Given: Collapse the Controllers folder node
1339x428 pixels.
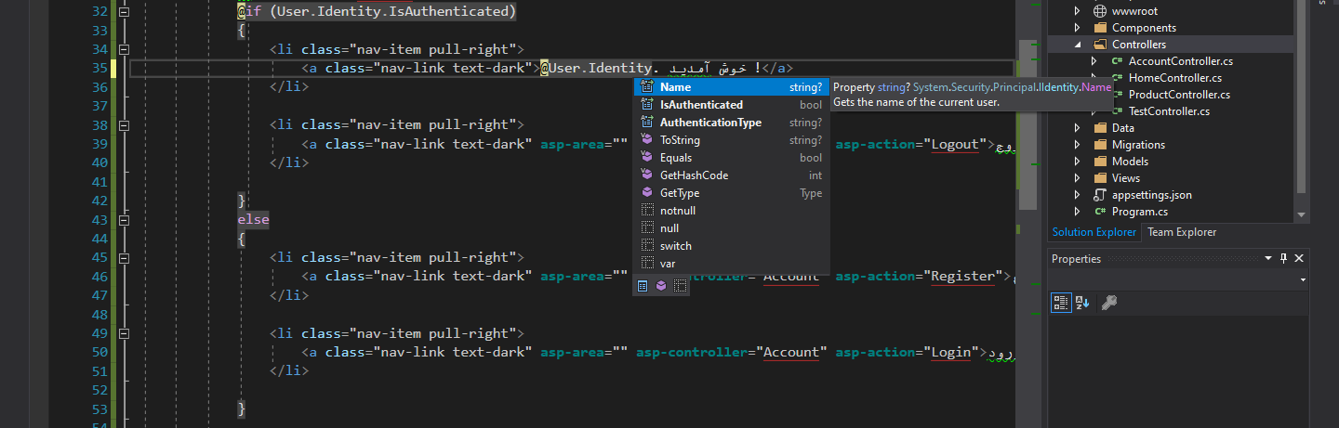Looking at the screenshot, I should 1078,45.
